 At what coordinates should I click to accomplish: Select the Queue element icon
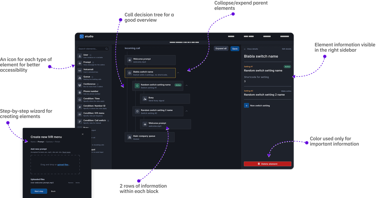pos(80,78)
